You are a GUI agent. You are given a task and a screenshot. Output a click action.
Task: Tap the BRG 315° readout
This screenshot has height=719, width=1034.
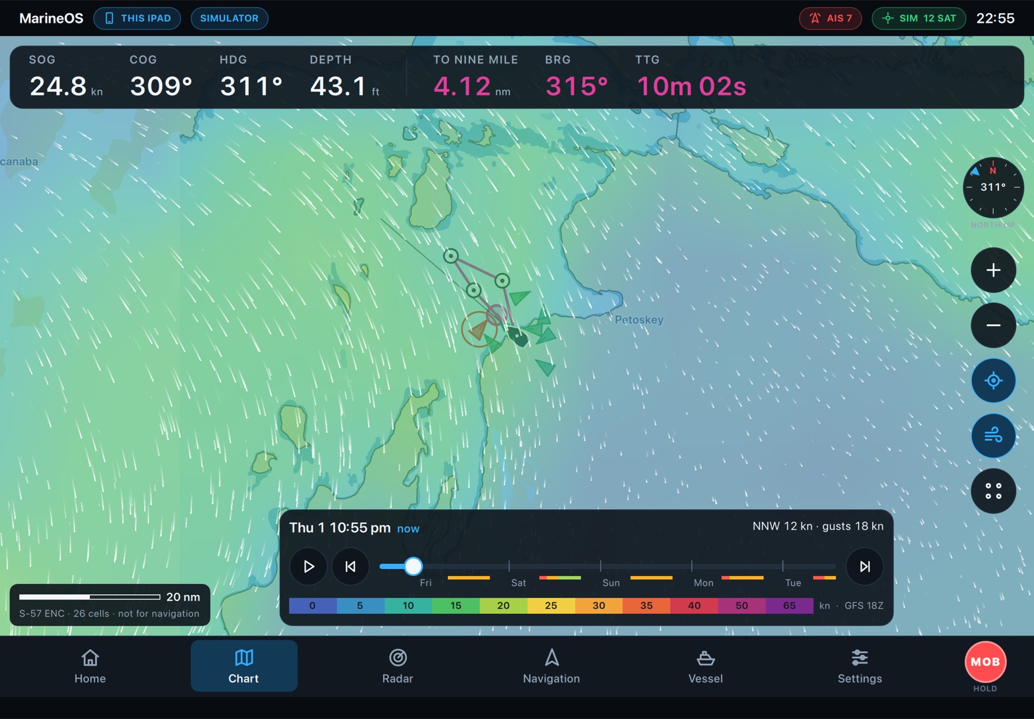pos(576,77)
